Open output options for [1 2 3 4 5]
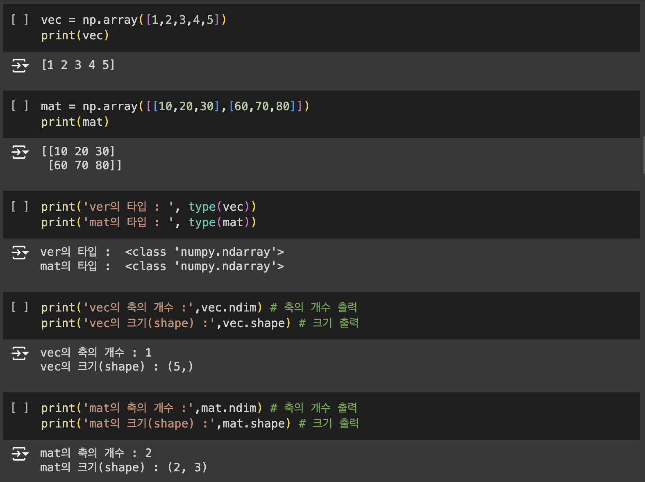645x482 pixels. click(20, 65)
